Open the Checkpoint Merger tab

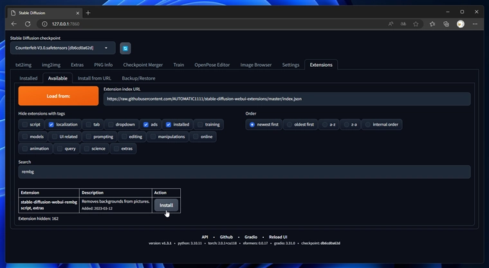click(x=143, y=65)
